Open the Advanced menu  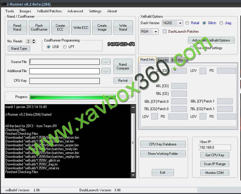click(x=75, y=11)
